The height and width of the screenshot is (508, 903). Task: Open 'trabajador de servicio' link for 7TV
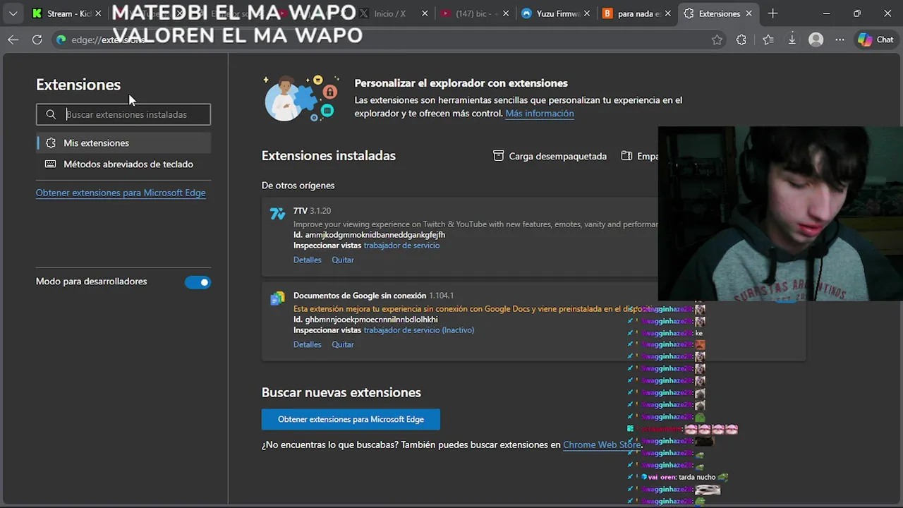point(401,246)
